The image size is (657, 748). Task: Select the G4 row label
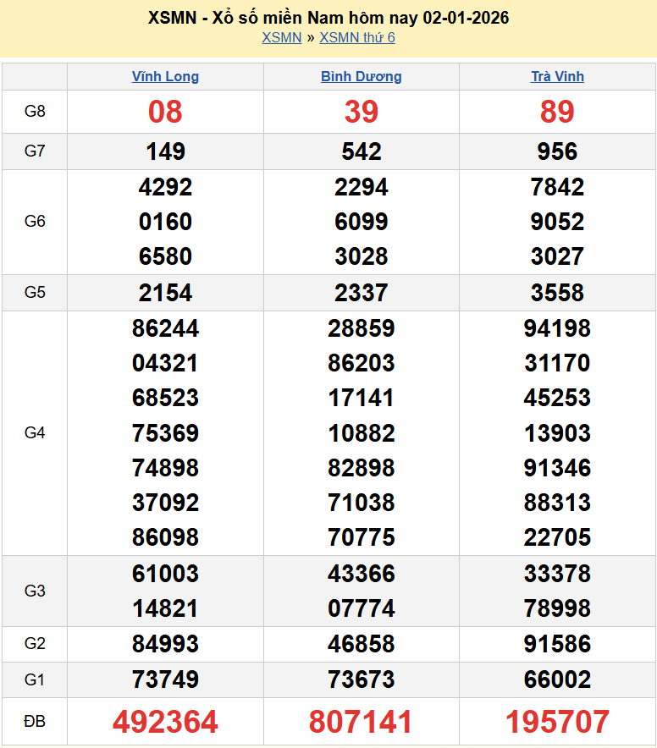(x=35, y=432)
